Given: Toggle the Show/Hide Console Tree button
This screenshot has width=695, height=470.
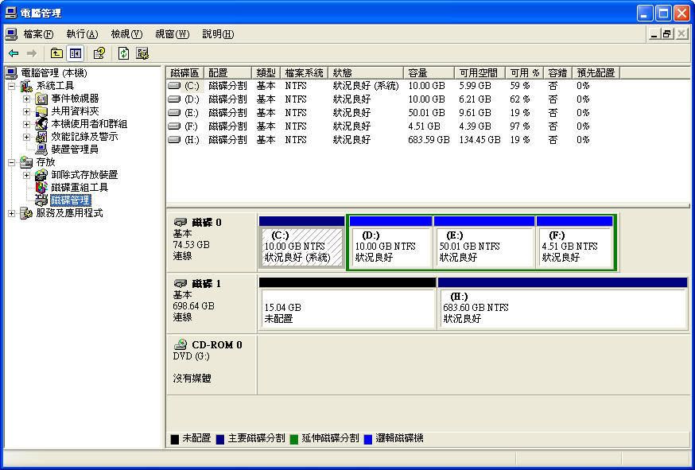Looking at the screenshot, I should pos(76,53).
